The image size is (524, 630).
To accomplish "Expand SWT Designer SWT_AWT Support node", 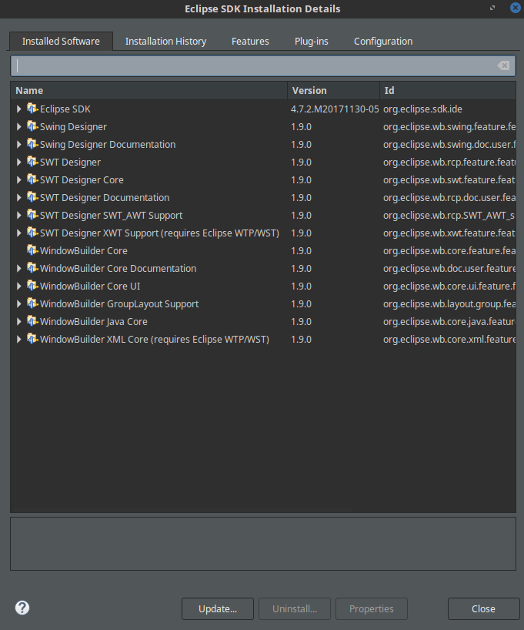I will [x=19, y=215].
